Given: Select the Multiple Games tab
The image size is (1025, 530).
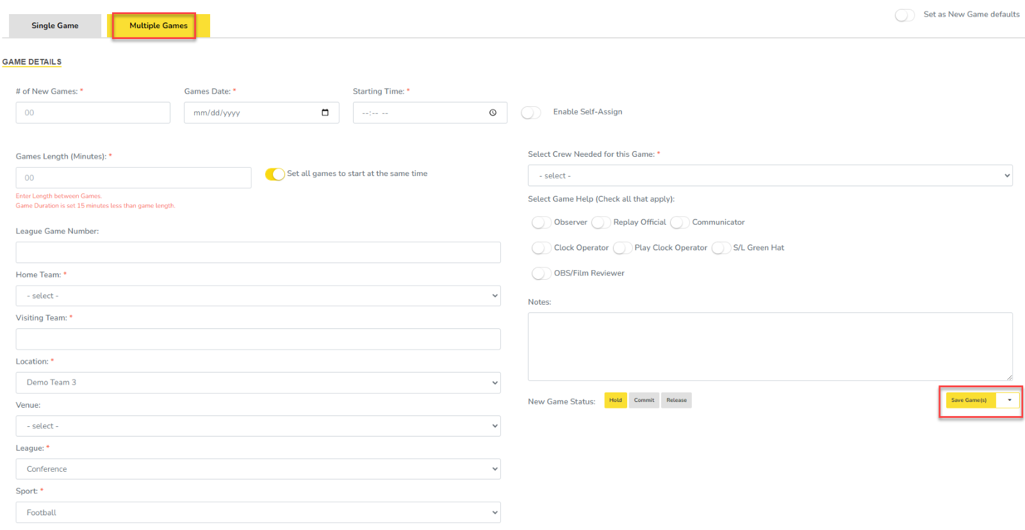Looking at the screenshot, I should (x=158, y=26).
